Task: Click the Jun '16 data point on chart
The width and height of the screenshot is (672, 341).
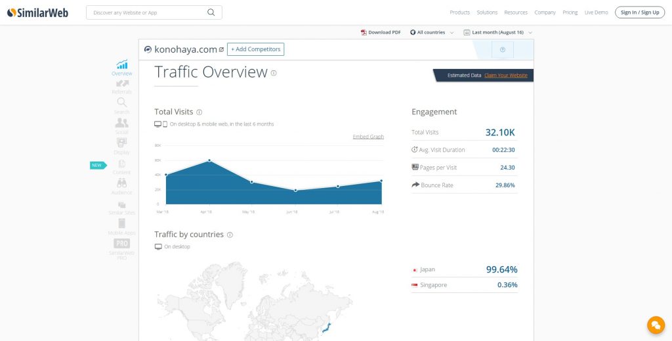Action: pyautogui.click(x=295, y=190)
